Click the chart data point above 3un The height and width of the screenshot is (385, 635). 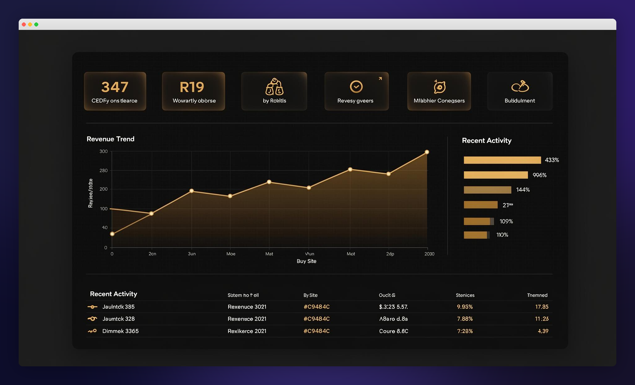(x=191, y=191)
